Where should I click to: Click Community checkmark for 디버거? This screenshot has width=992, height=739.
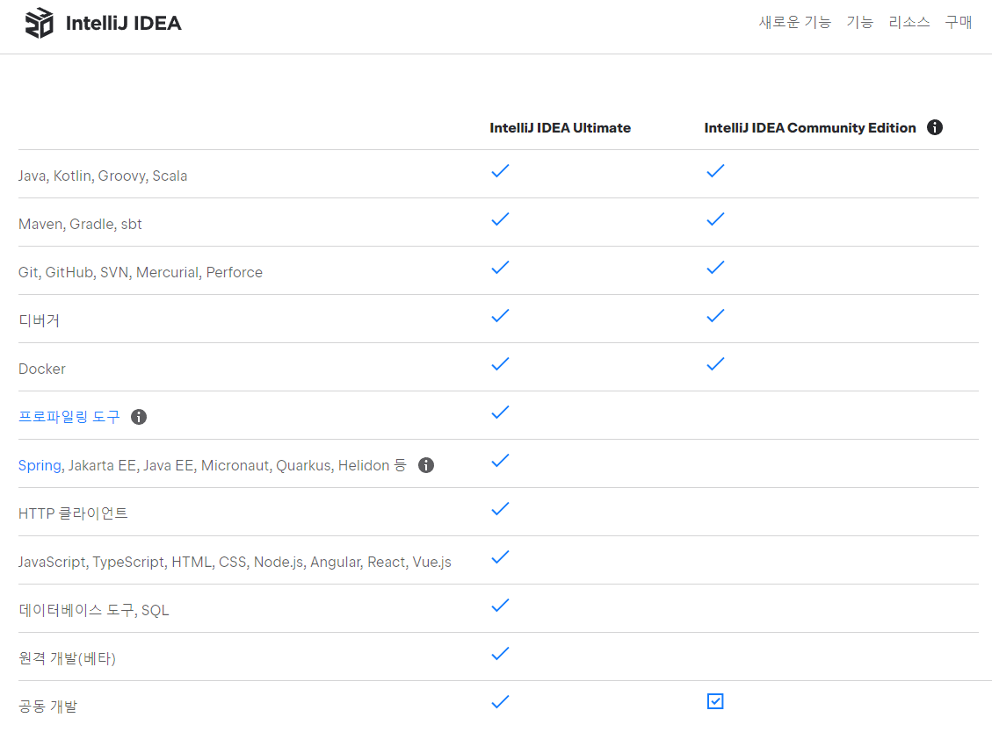coord(715,316)
